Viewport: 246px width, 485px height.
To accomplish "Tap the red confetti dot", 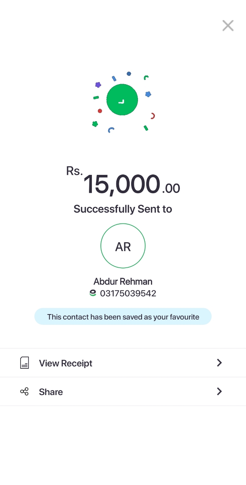I will pos(100,111).
